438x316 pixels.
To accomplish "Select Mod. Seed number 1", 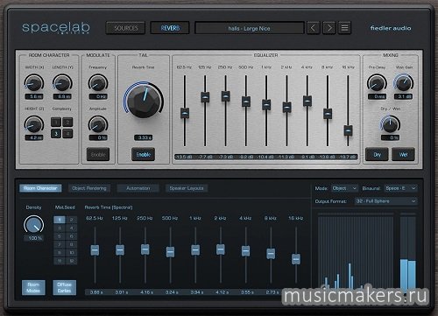I will 60,220.
